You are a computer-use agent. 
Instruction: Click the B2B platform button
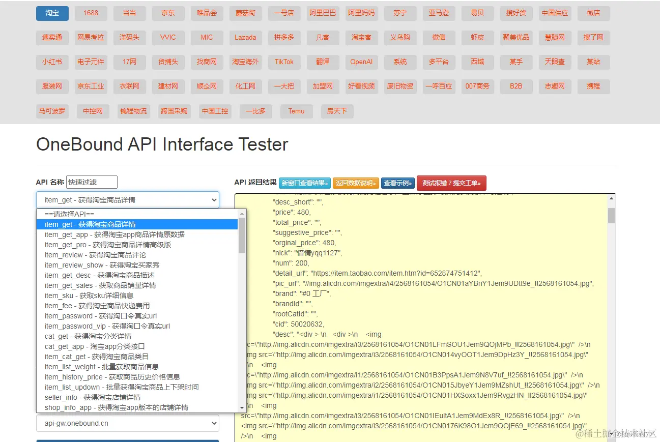pos(516,86)
